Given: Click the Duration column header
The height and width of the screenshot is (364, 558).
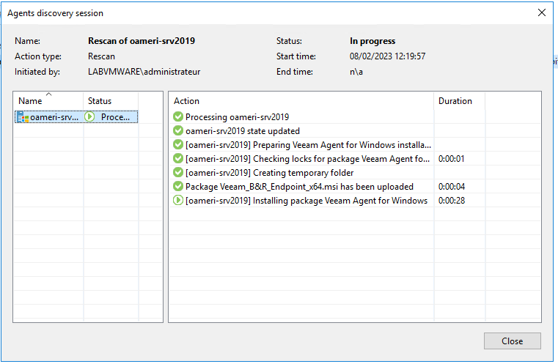Looking at the screenshot, I should coord(459,101).
